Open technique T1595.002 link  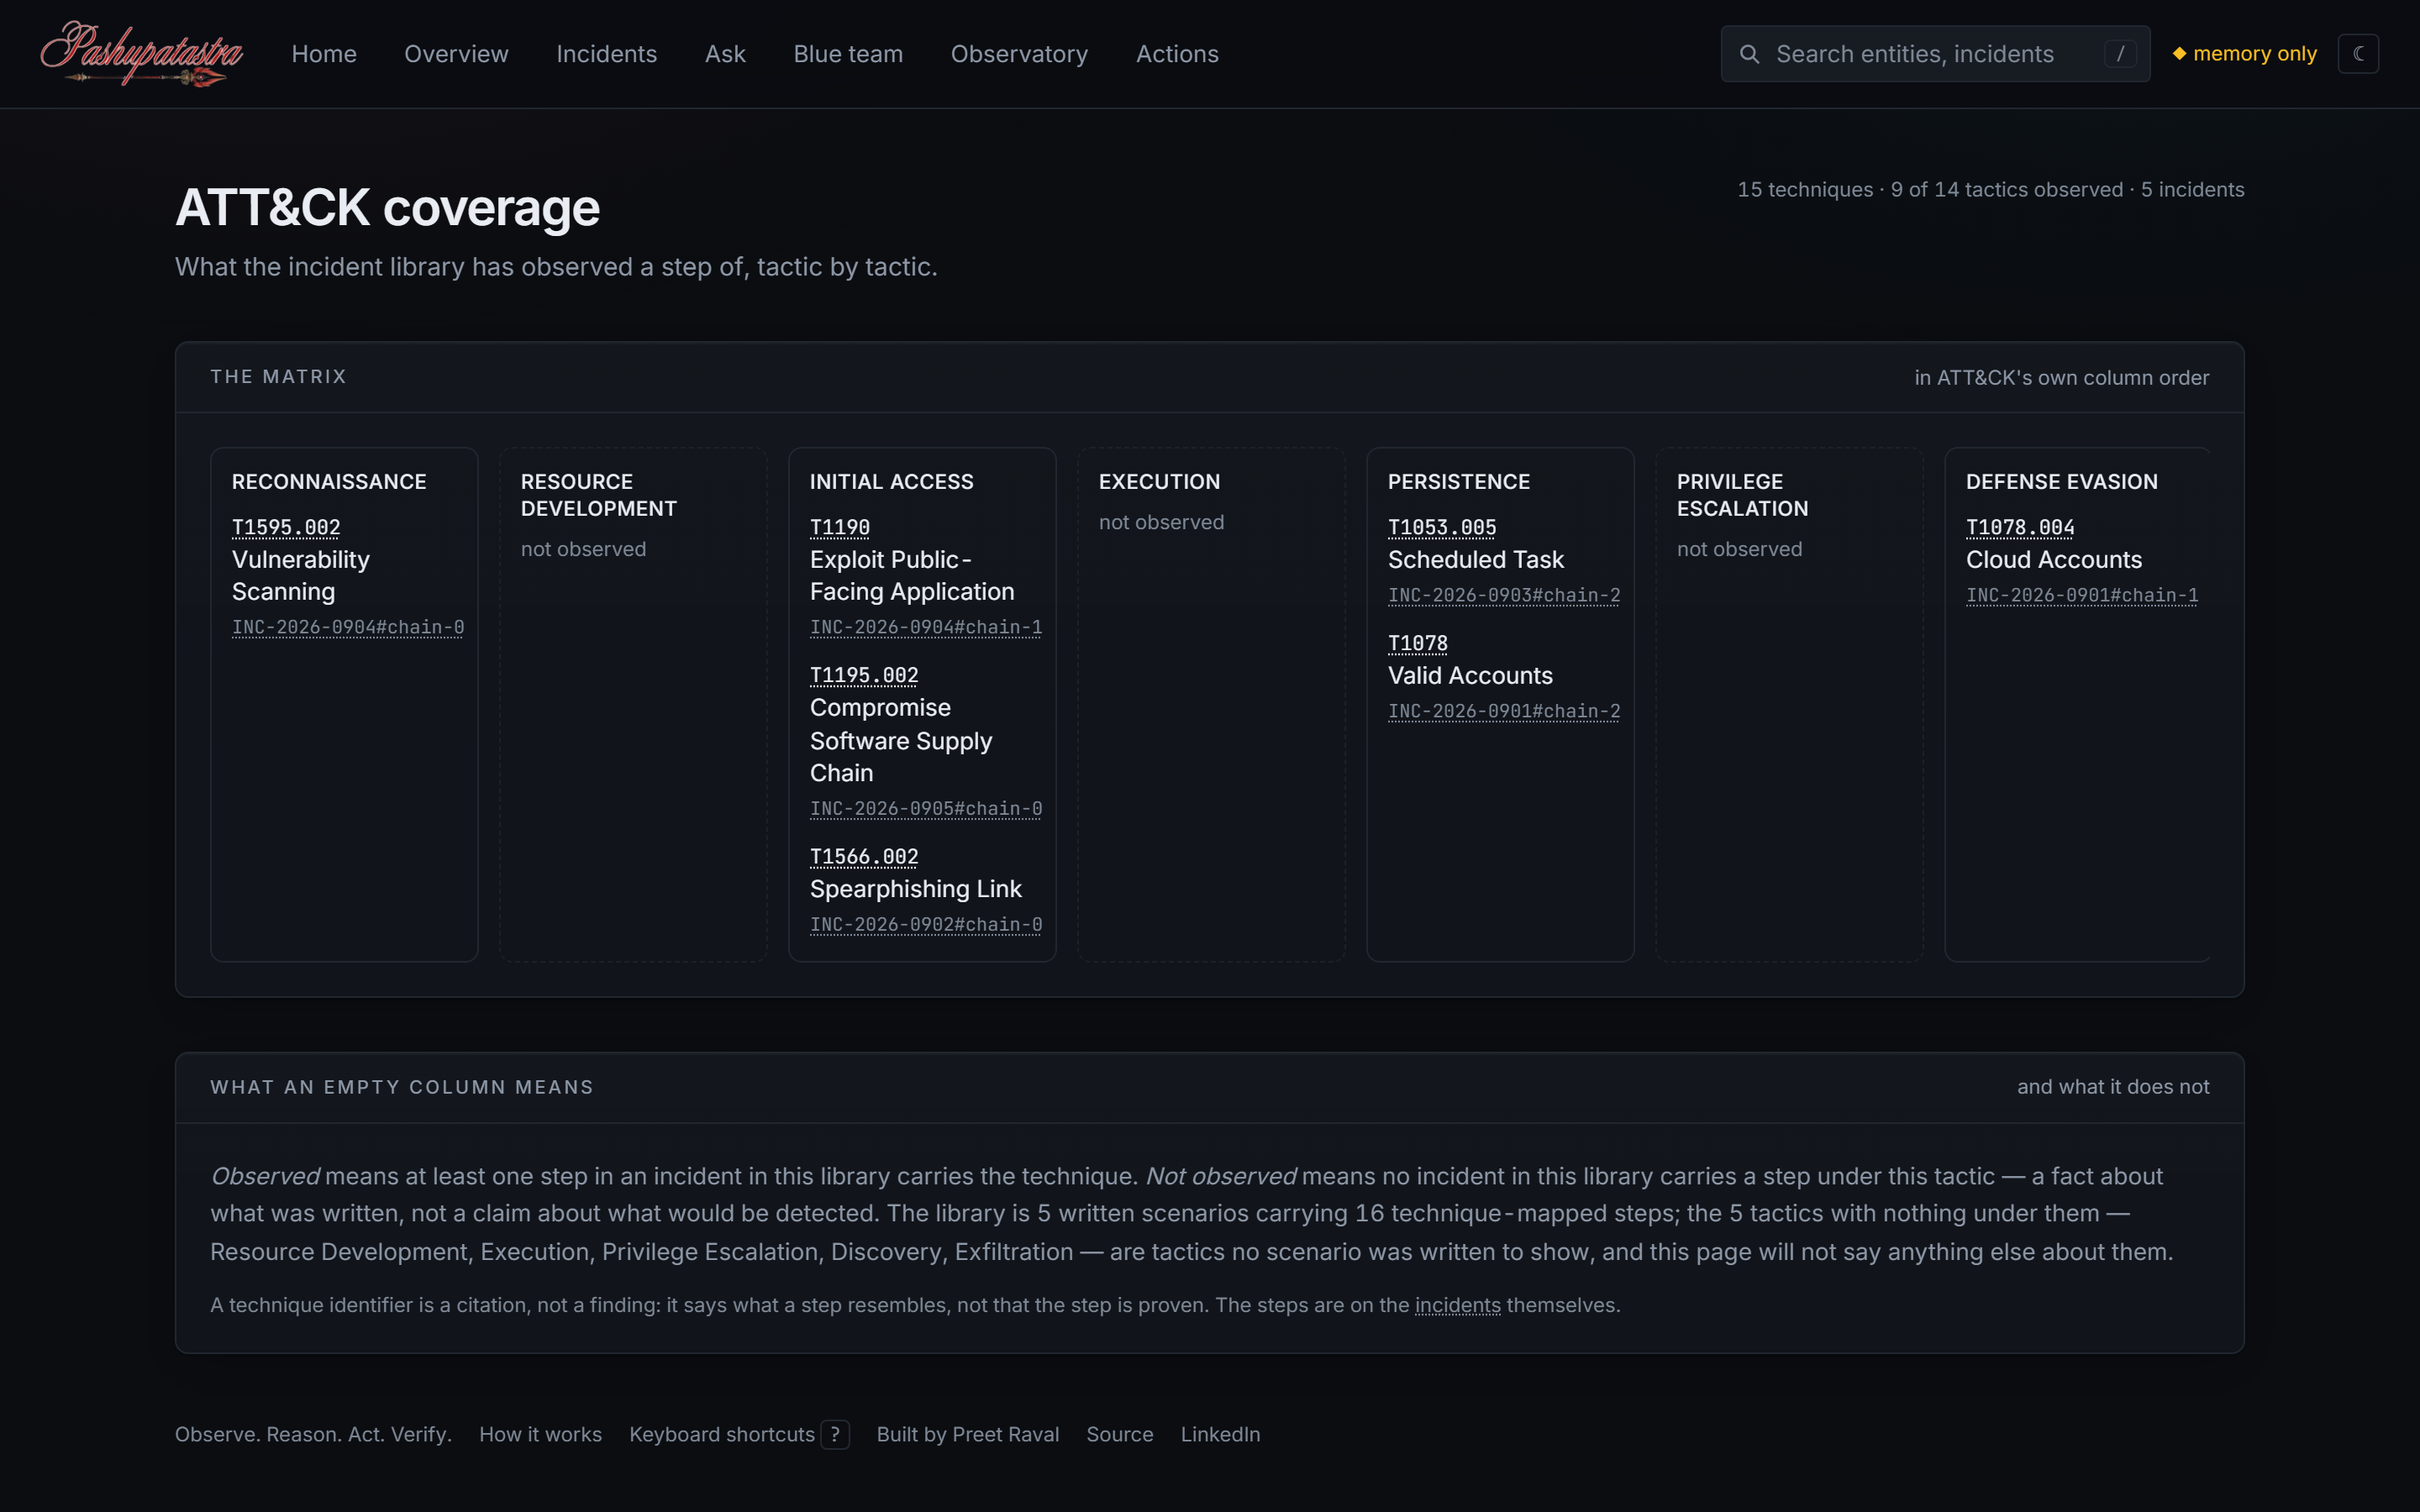point(286,527)
